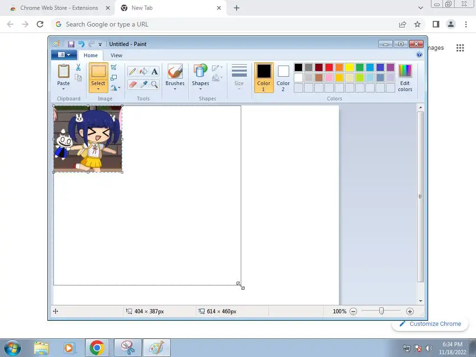Choose the Magnifier tool
Image resolution: width=476 pixels, height=357 pixels.
[x=154, y=84]
